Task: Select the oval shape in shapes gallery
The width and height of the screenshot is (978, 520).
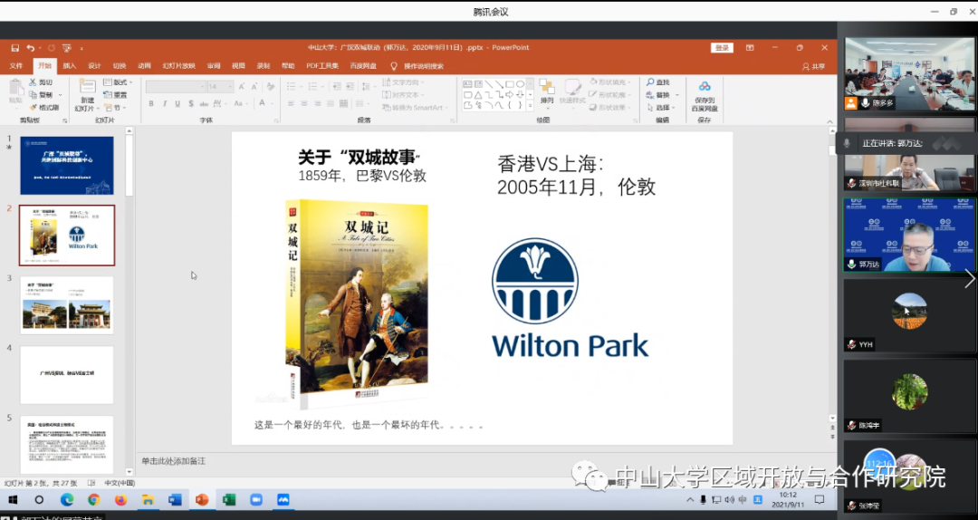Action: (520, 83)
